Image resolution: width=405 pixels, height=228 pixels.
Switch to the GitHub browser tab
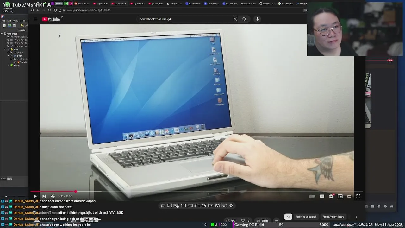(267, 3)
